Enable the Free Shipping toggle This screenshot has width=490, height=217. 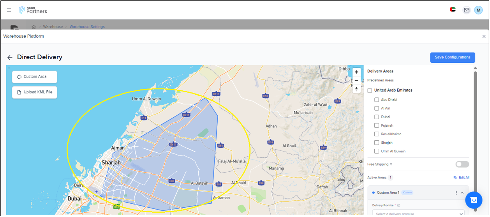(x=462, y=164)
